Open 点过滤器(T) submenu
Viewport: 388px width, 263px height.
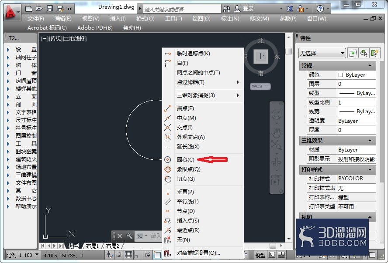click(203, 82)
